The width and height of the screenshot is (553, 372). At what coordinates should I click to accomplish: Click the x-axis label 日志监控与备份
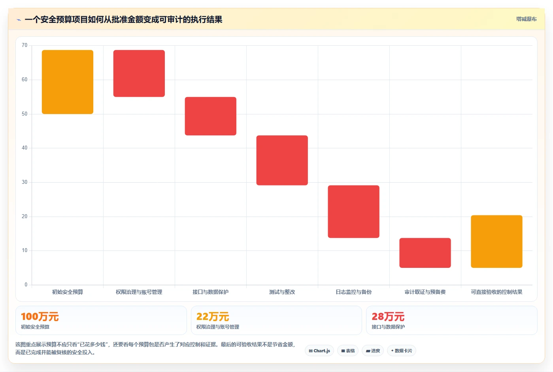tap(354, 292)
